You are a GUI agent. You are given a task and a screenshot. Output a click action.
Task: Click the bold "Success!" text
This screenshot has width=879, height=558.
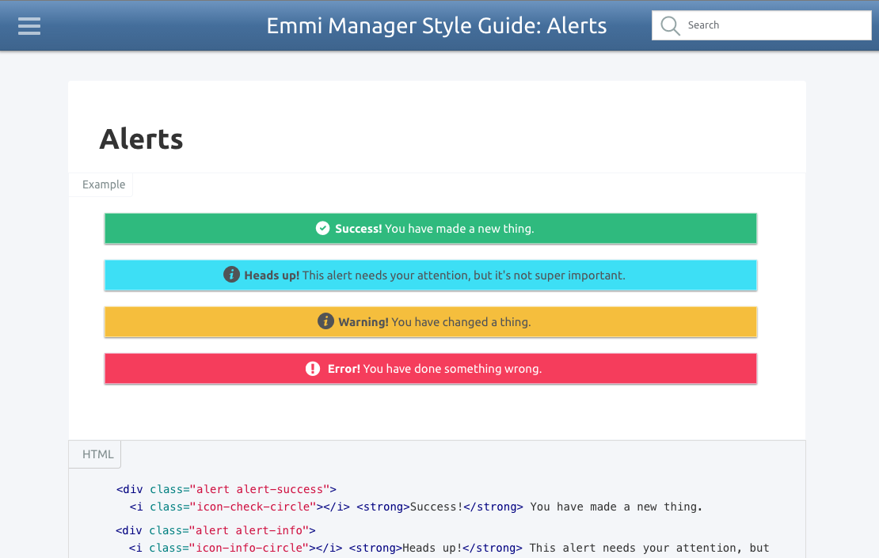[x=358, y=229]
